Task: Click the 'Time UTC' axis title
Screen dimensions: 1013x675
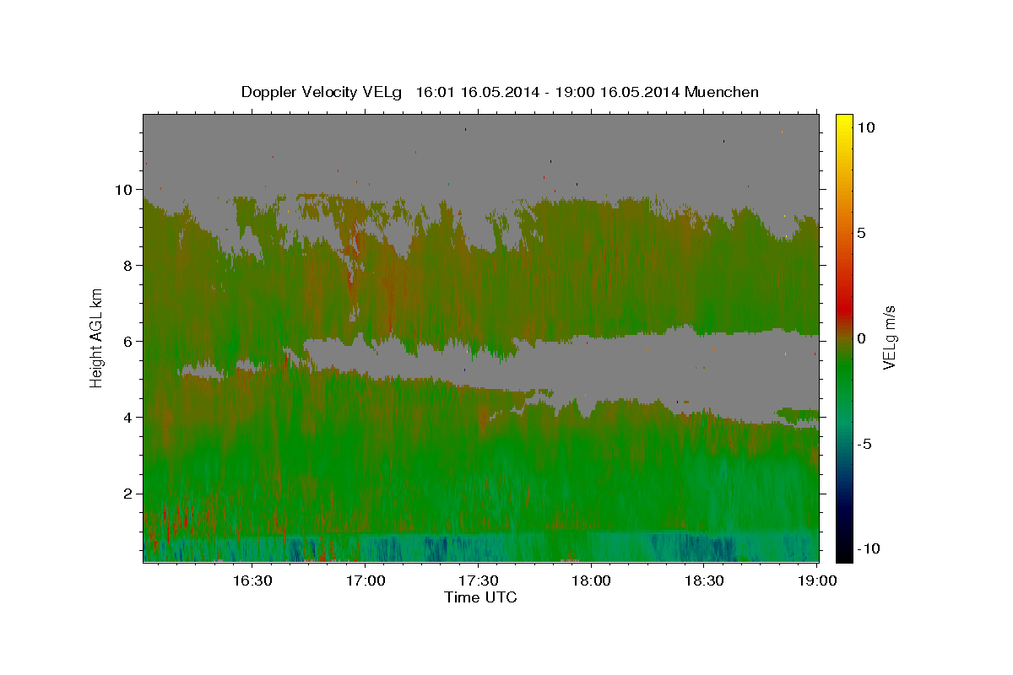Action: 480,597
